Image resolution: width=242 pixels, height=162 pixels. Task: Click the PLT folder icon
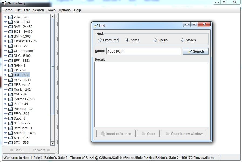pyautogui.click(x=11, y=104)
